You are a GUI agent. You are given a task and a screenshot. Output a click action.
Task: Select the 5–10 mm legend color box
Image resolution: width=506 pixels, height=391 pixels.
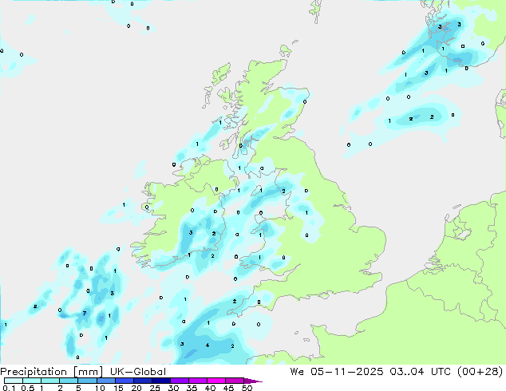(87, 381)
